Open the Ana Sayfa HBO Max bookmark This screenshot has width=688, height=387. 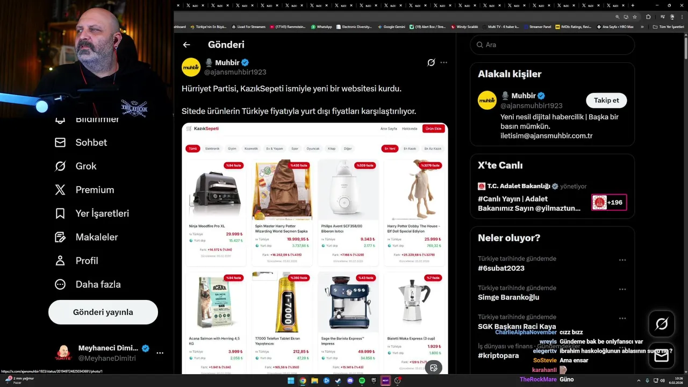(615, 27)
